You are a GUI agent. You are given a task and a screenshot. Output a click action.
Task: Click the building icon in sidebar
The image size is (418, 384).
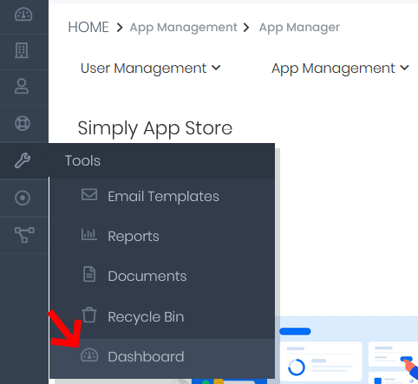click(22, 50)
